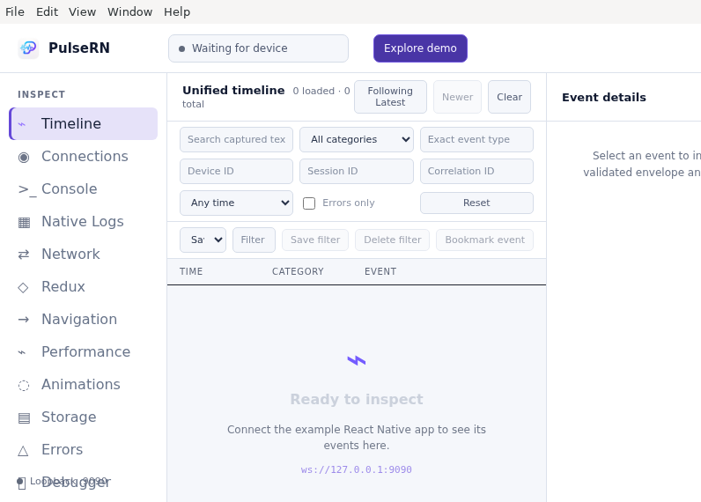Viewport: 701px width, 502px height.
Task: Click the Console prompt icon
Action: pos(27,189)
